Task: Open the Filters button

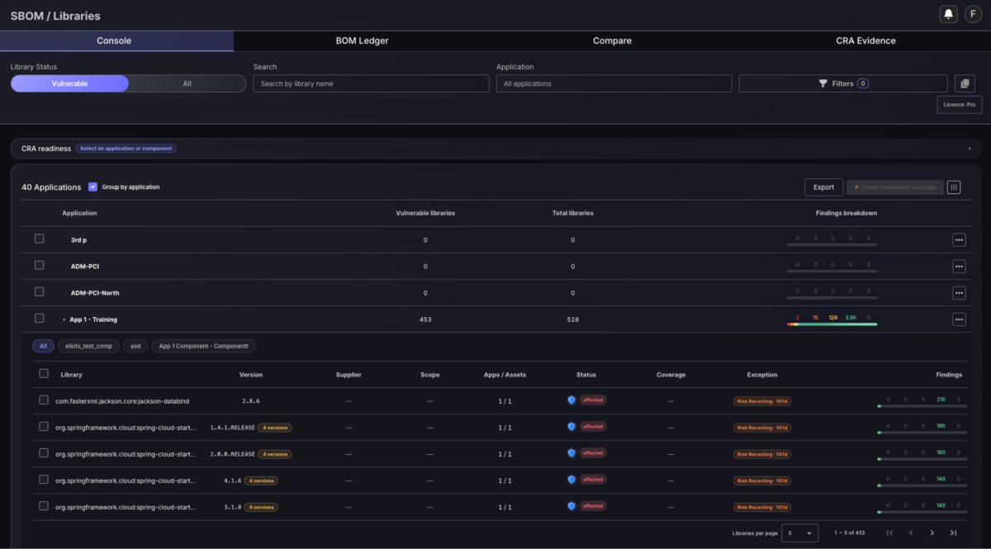Action: [x=842, y=83]
